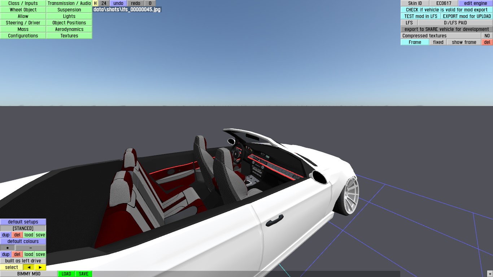Open the Object Positions menu
Viewport: 493px width, 277px height.
[69, 23]
